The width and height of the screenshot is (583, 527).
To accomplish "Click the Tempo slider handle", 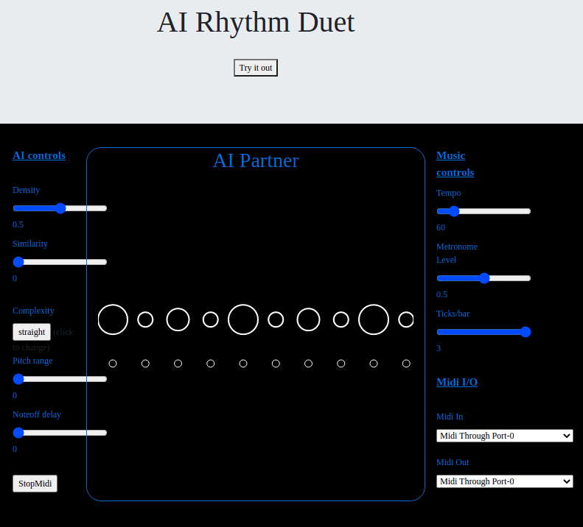I will [x=454, y=211].
